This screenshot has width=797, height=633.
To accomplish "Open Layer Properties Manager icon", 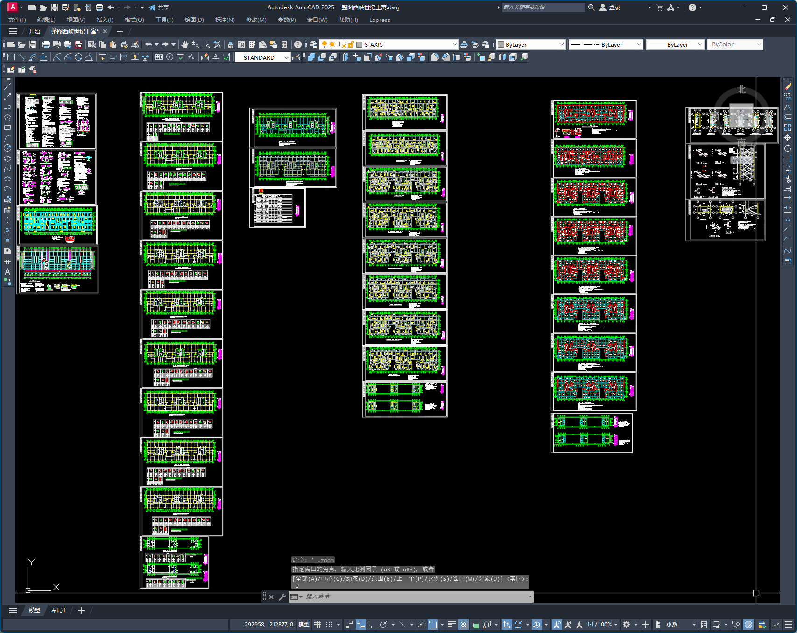I will point(313,44).
